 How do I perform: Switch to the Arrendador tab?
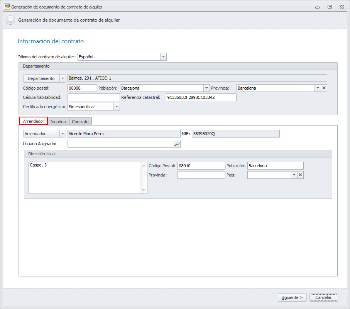point(34,121)
